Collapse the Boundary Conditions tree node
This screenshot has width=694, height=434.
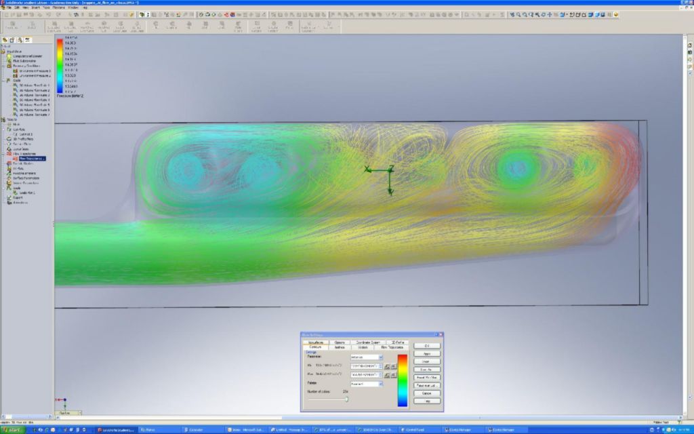tap(4, 66)
